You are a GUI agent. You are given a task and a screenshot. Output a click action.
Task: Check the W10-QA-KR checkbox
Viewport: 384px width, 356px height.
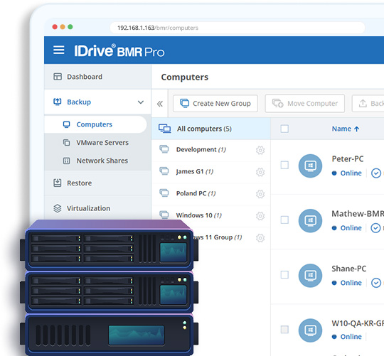284,329
